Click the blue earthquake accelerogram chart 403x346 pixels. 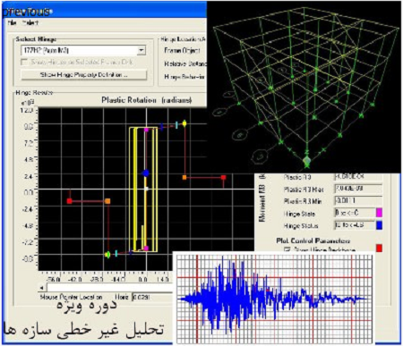tap(274, 298)
